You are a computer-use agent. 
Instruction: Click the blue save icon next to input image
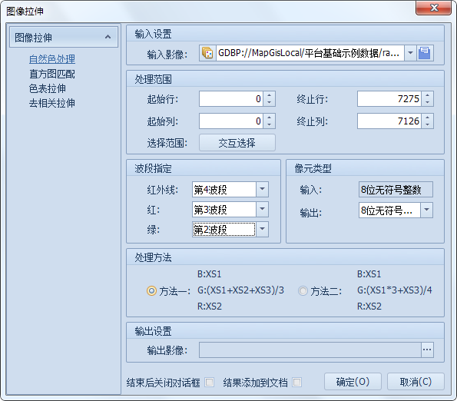(425, 53)
